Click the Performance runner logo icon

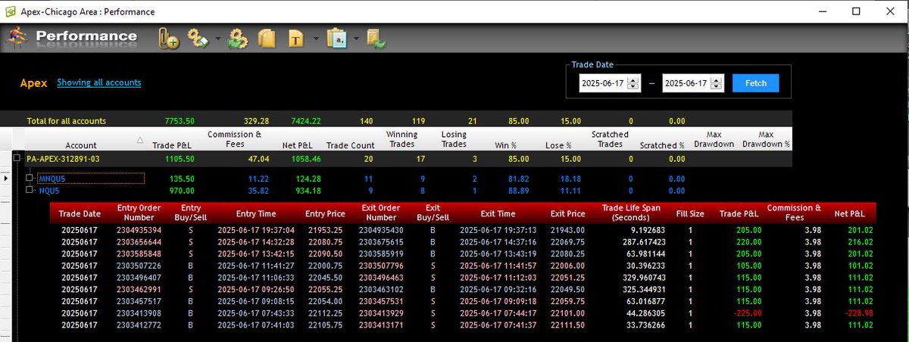click(18, 38)
